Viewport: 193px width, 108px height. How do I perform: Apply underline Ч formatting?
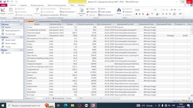click(x=143, y=14)
